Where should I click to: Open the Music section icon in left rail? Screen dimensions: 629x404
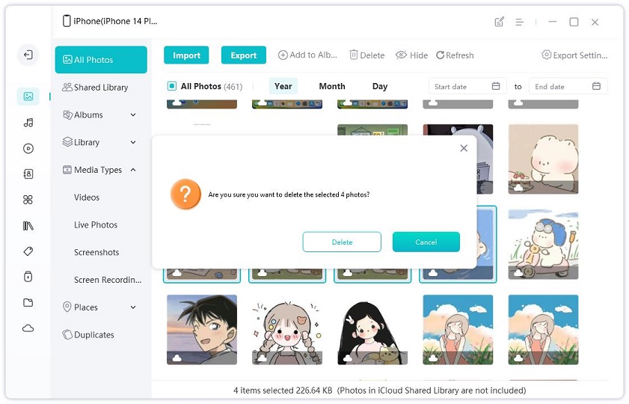pyautogui.click(x=28, y=123)
